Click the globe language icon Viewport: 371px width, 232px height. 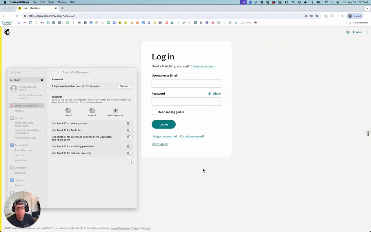pos(348,32)
